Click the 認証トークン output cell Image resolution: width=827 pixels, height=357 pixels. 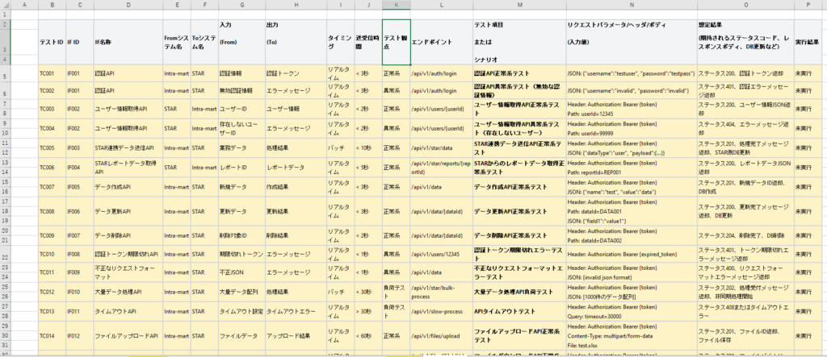[x=296, y=73]
